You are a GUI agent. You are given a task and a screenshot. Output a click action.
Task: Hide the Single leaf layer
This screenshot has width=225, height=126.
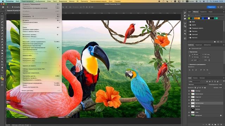(189, 97)
